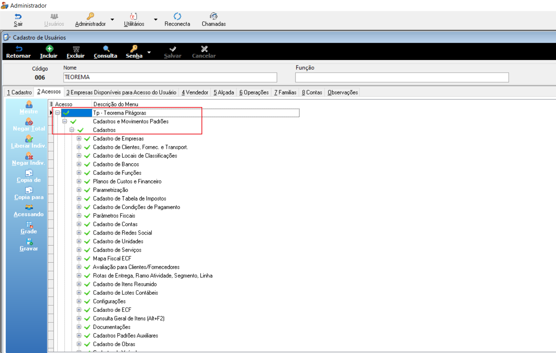Click the Negar Total sidebar icon
The width and height of the screenshot is (556, 353).
point(29,121)
